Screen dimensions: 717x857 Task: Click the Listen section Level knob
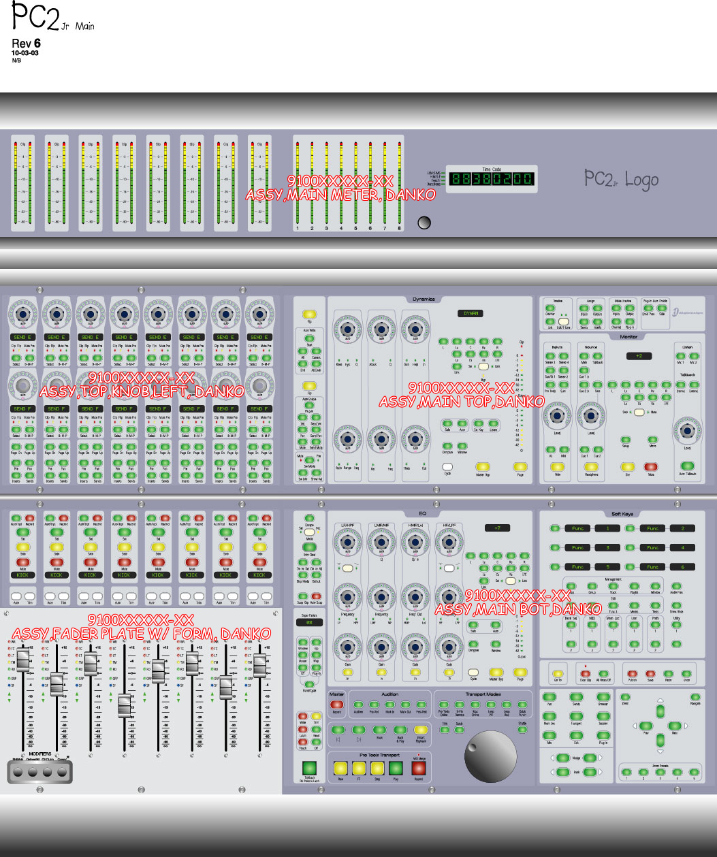click(687, 431)
